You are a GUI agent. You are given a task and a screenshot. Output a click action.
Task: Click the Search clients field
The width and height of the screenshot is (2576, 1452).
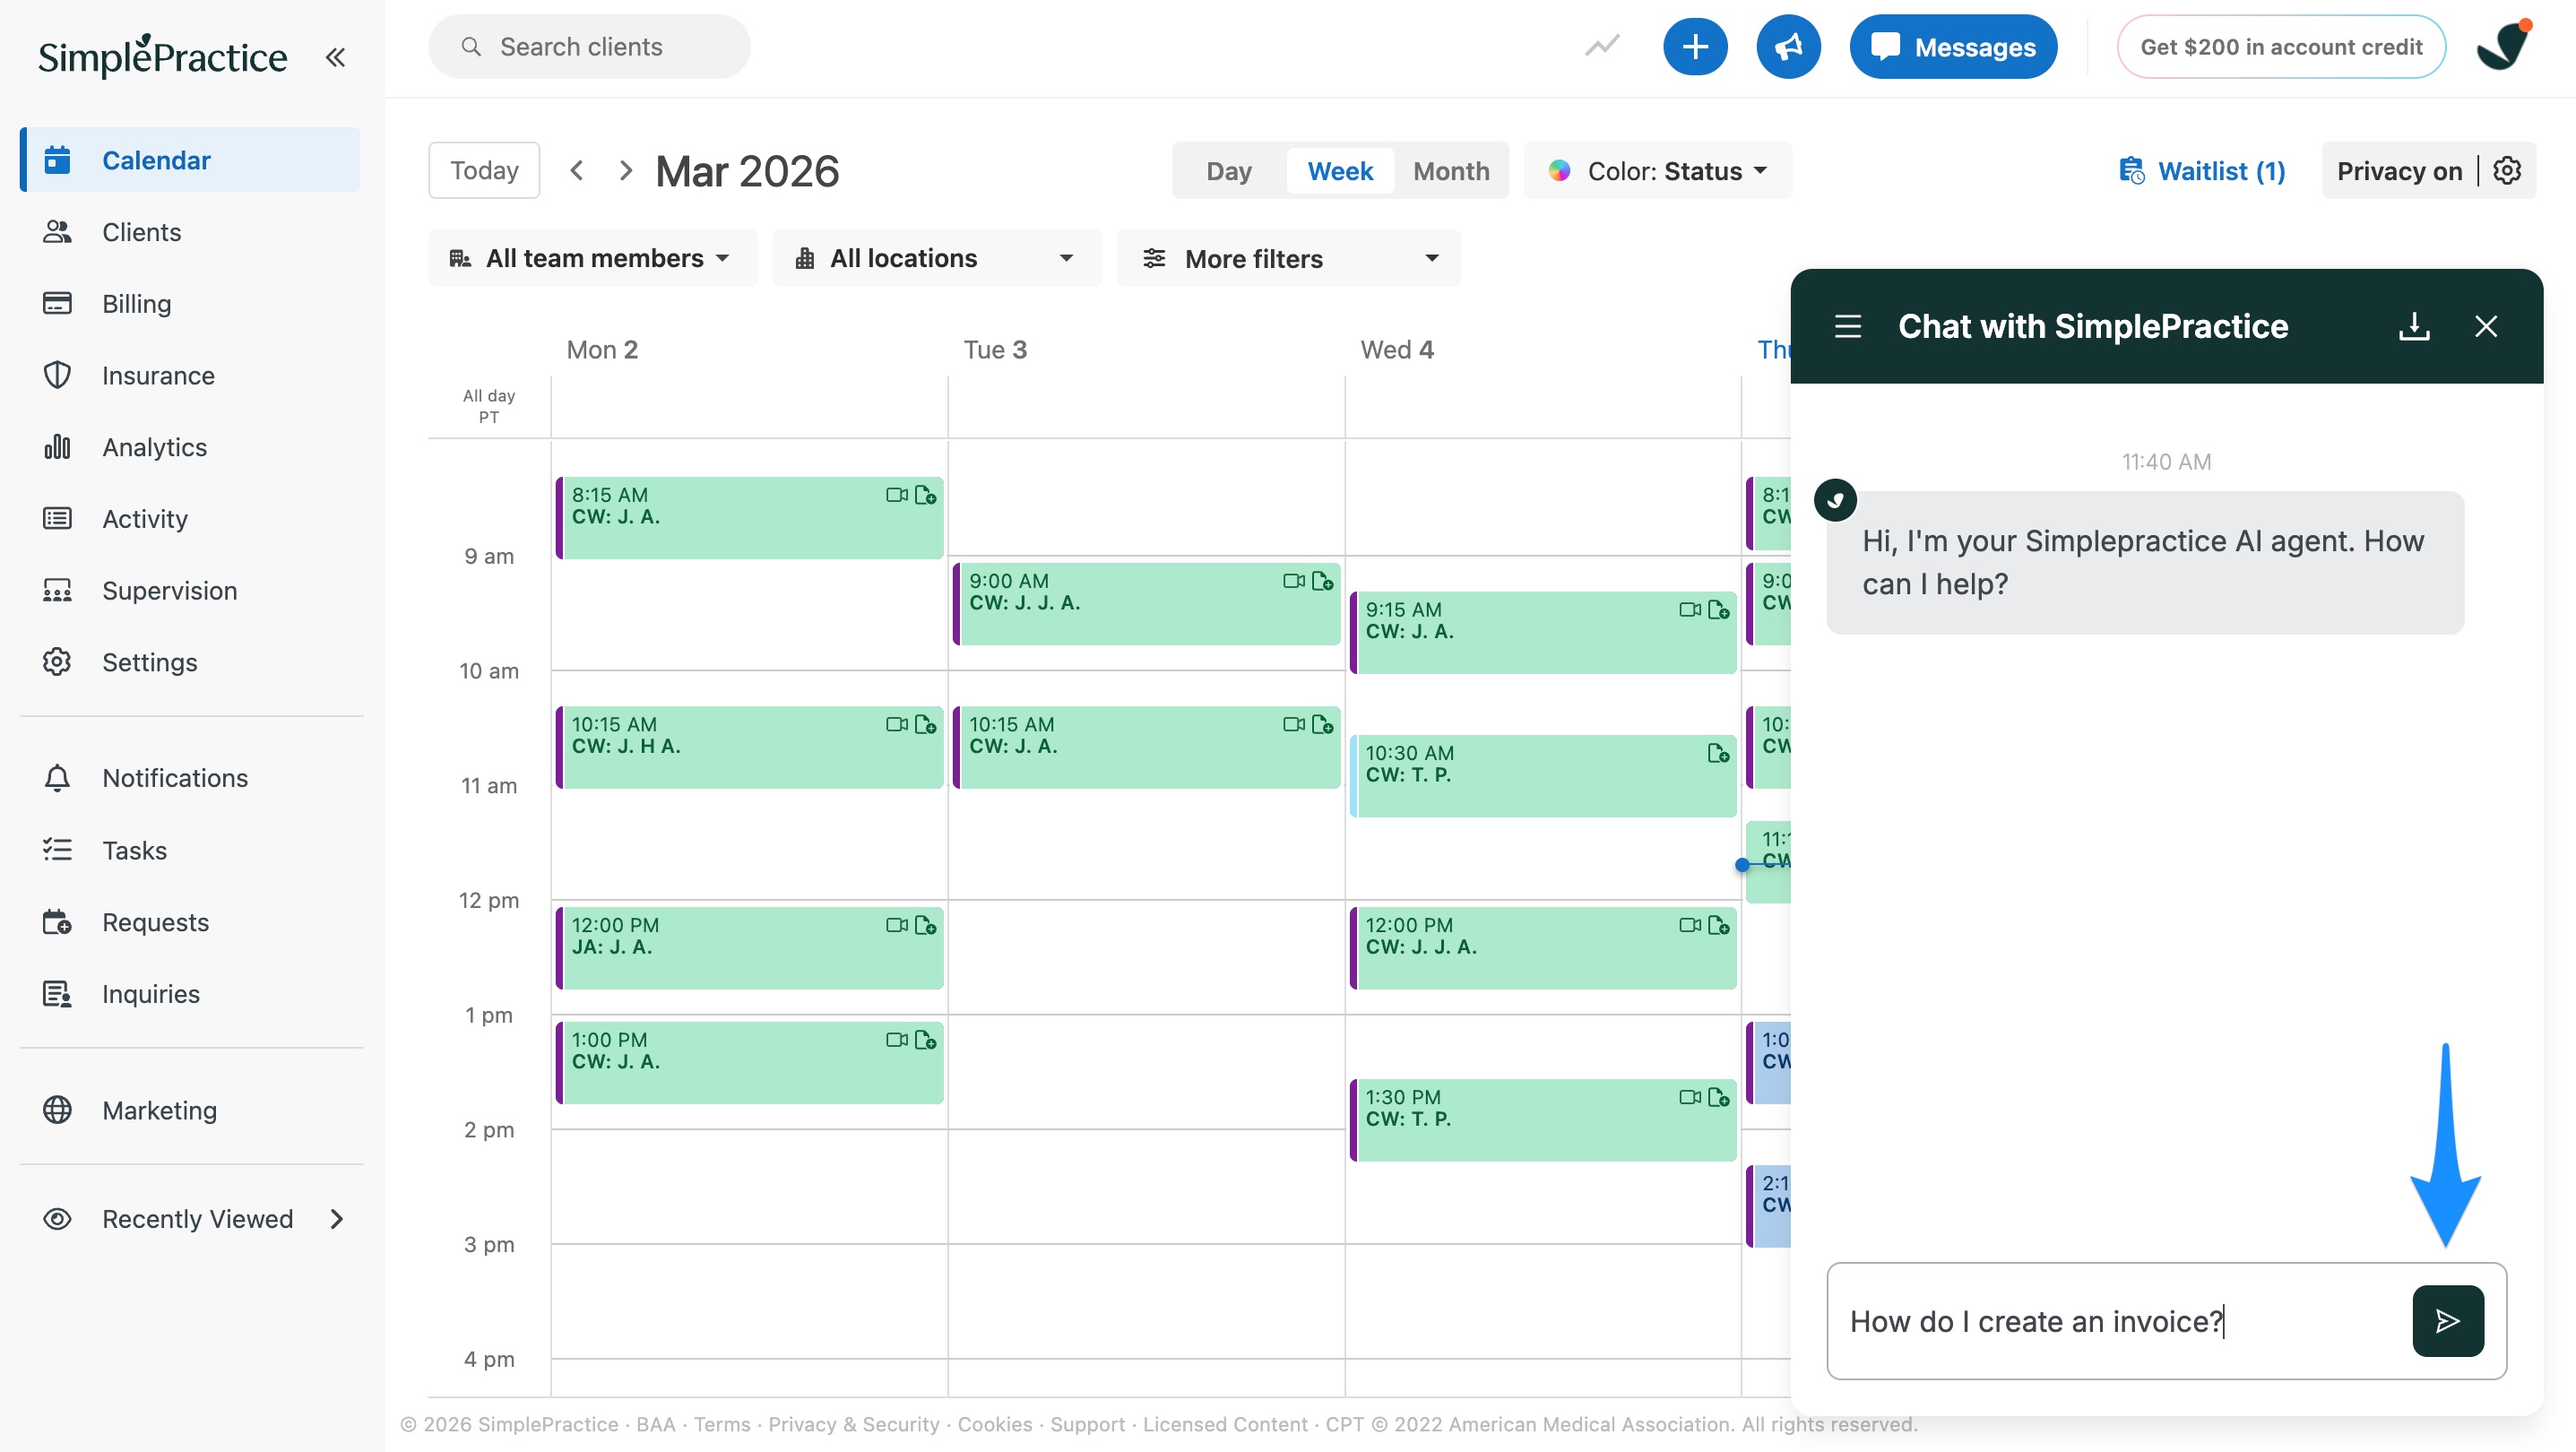point(589,47)
